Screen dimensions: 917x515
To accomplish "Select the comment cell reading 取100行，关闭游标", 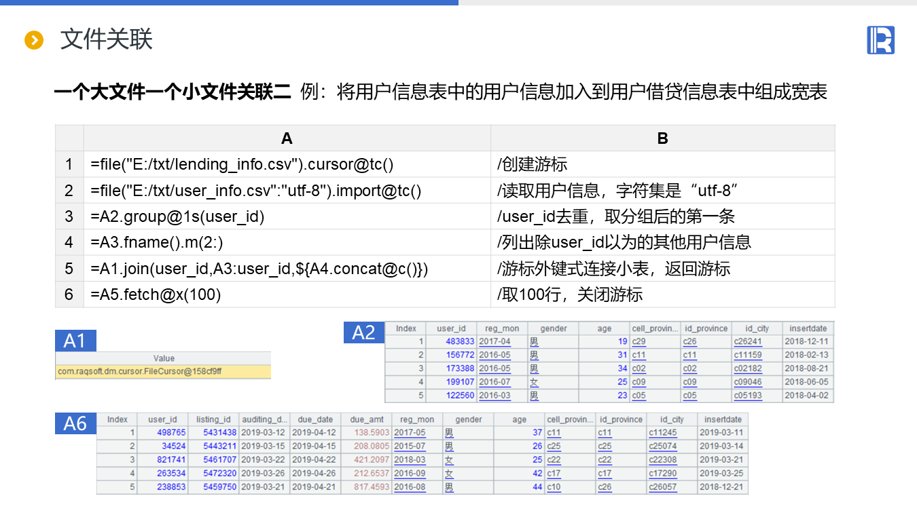I will tap(662, 294).
